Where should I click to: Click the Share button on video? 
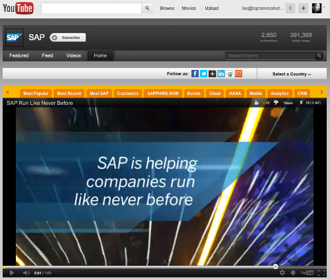(288, 103)
